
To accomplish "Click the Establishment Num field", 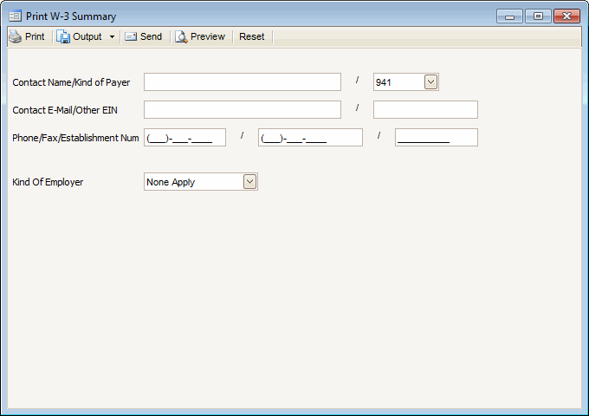I will [436, 137].
